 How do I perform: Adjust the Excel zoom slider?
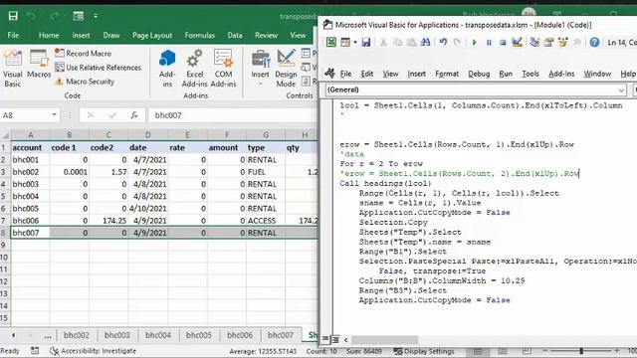[x=581, y=351]
